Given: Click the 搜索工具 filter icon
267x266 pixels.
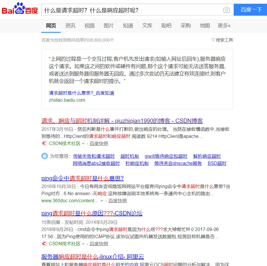Looking at the screenshot, I should point(213,40).
